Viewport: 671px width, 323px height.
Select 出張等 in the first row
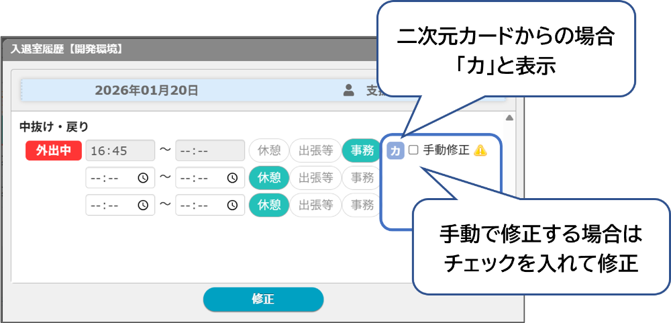point(315,150)
